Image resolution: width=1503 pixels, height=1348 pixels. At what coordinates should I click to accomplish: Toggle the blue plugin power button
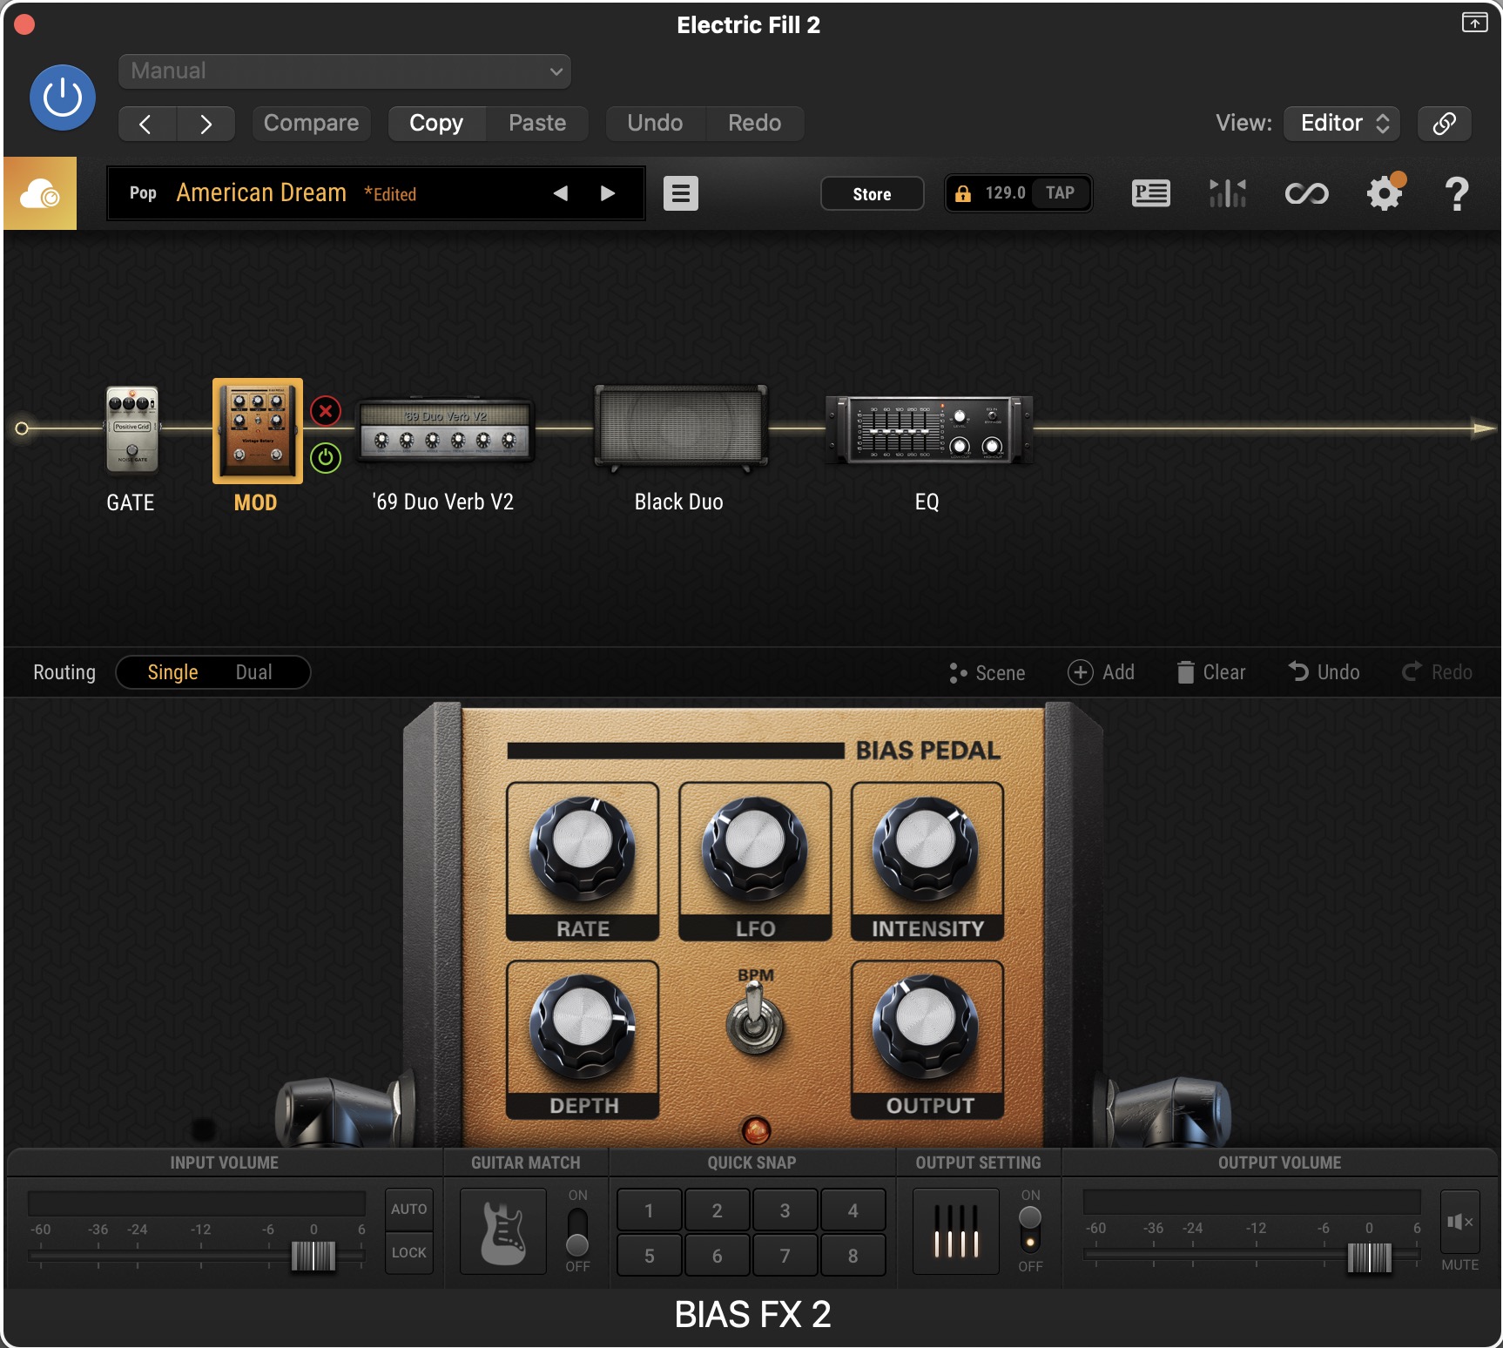pyautogui.click(x=63, y=98)
